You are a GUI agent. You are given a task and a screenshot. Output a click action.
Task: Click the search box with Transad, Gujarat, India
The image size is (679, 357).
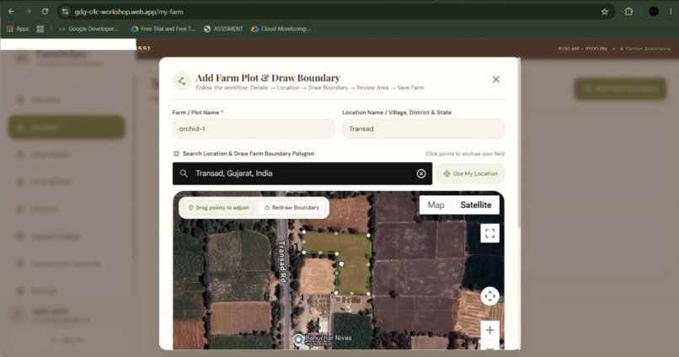302,173
